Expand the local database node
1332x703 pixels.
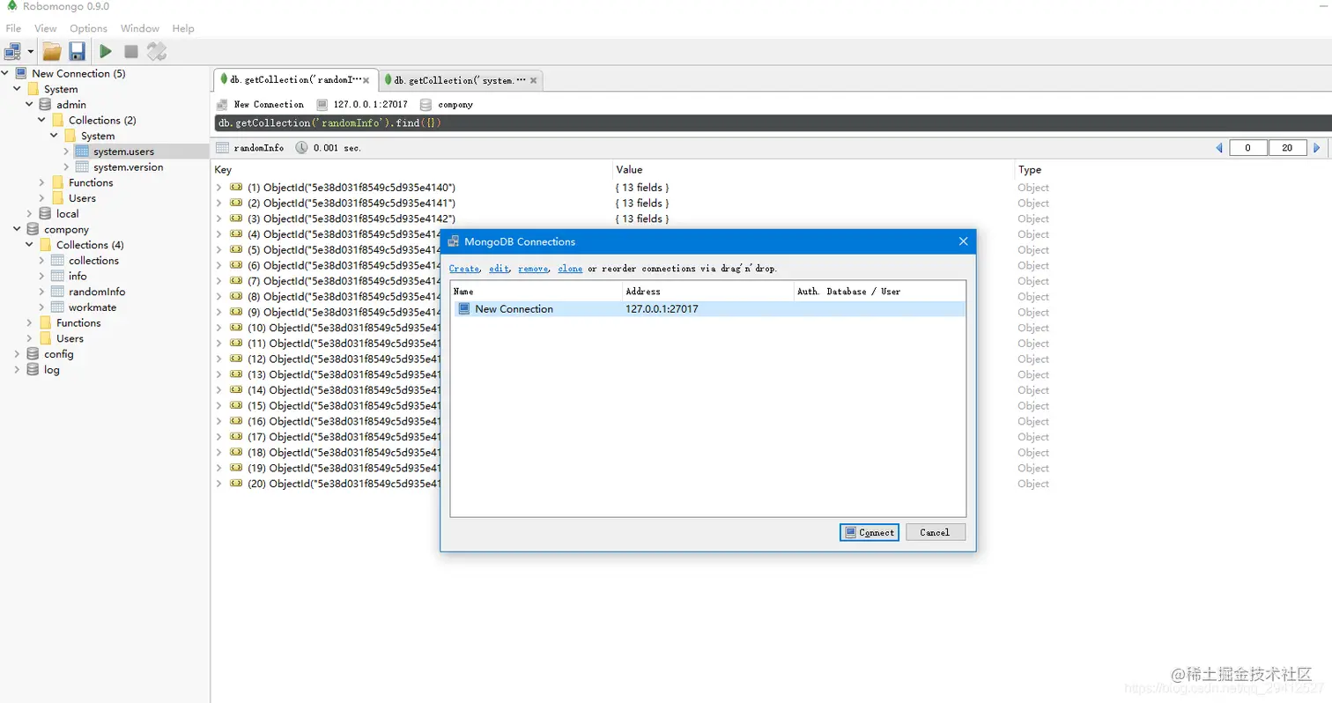click(29, 213)
